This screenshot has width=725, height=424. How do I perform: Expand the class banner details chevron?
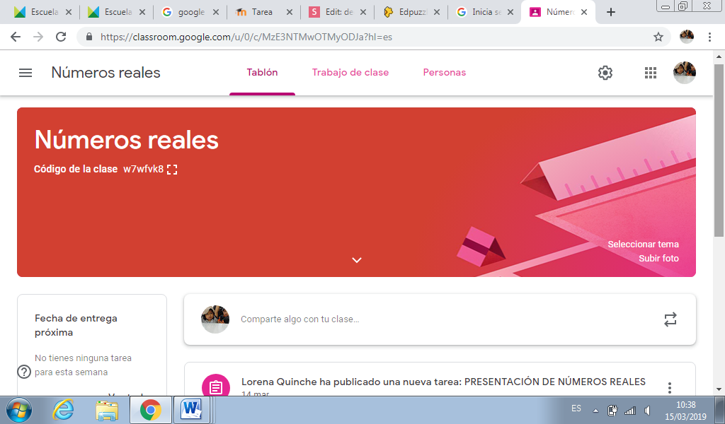357,260
